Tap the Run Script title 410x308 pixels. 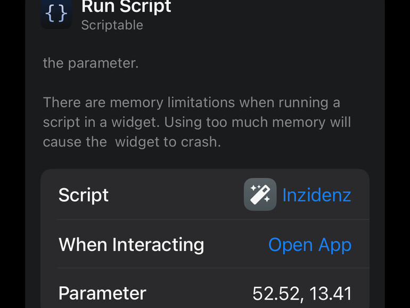tap(126, 7)
